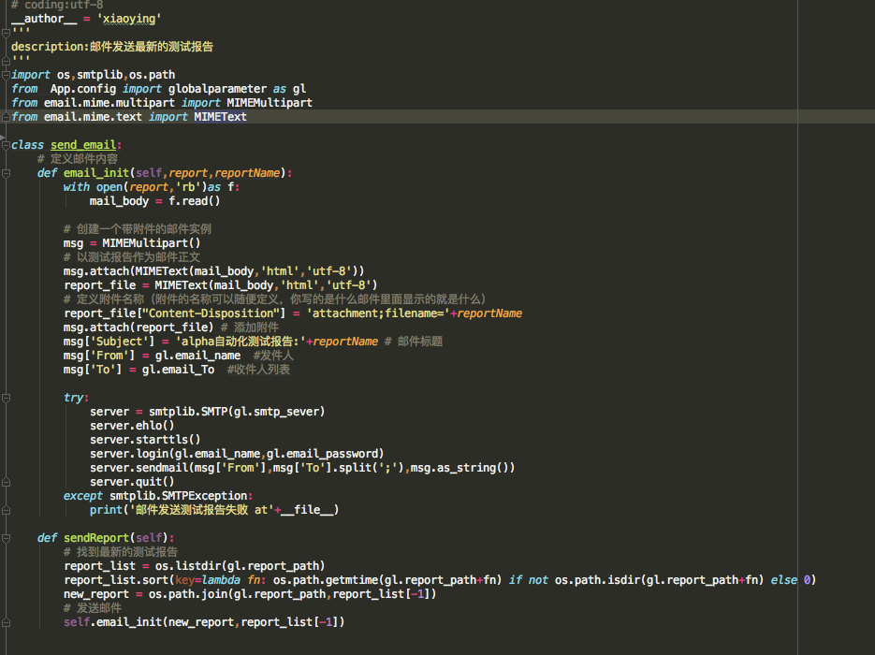Click the comment '# 添加附件'
The image size is (875, 655).
click(250, 327)
